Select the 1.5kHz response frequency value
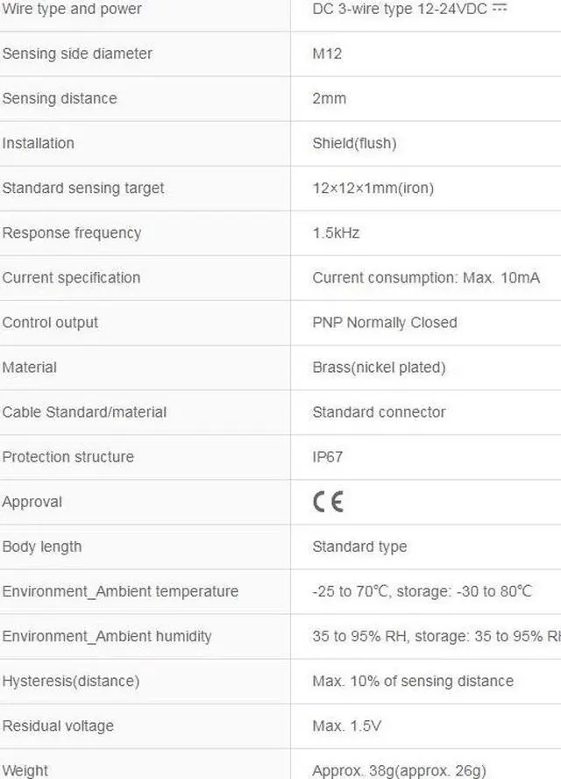561x779 pixels. [336, 232]
